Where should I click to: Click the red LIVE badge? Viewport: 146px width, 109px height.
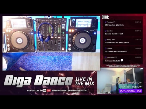(x=49, y=91)
